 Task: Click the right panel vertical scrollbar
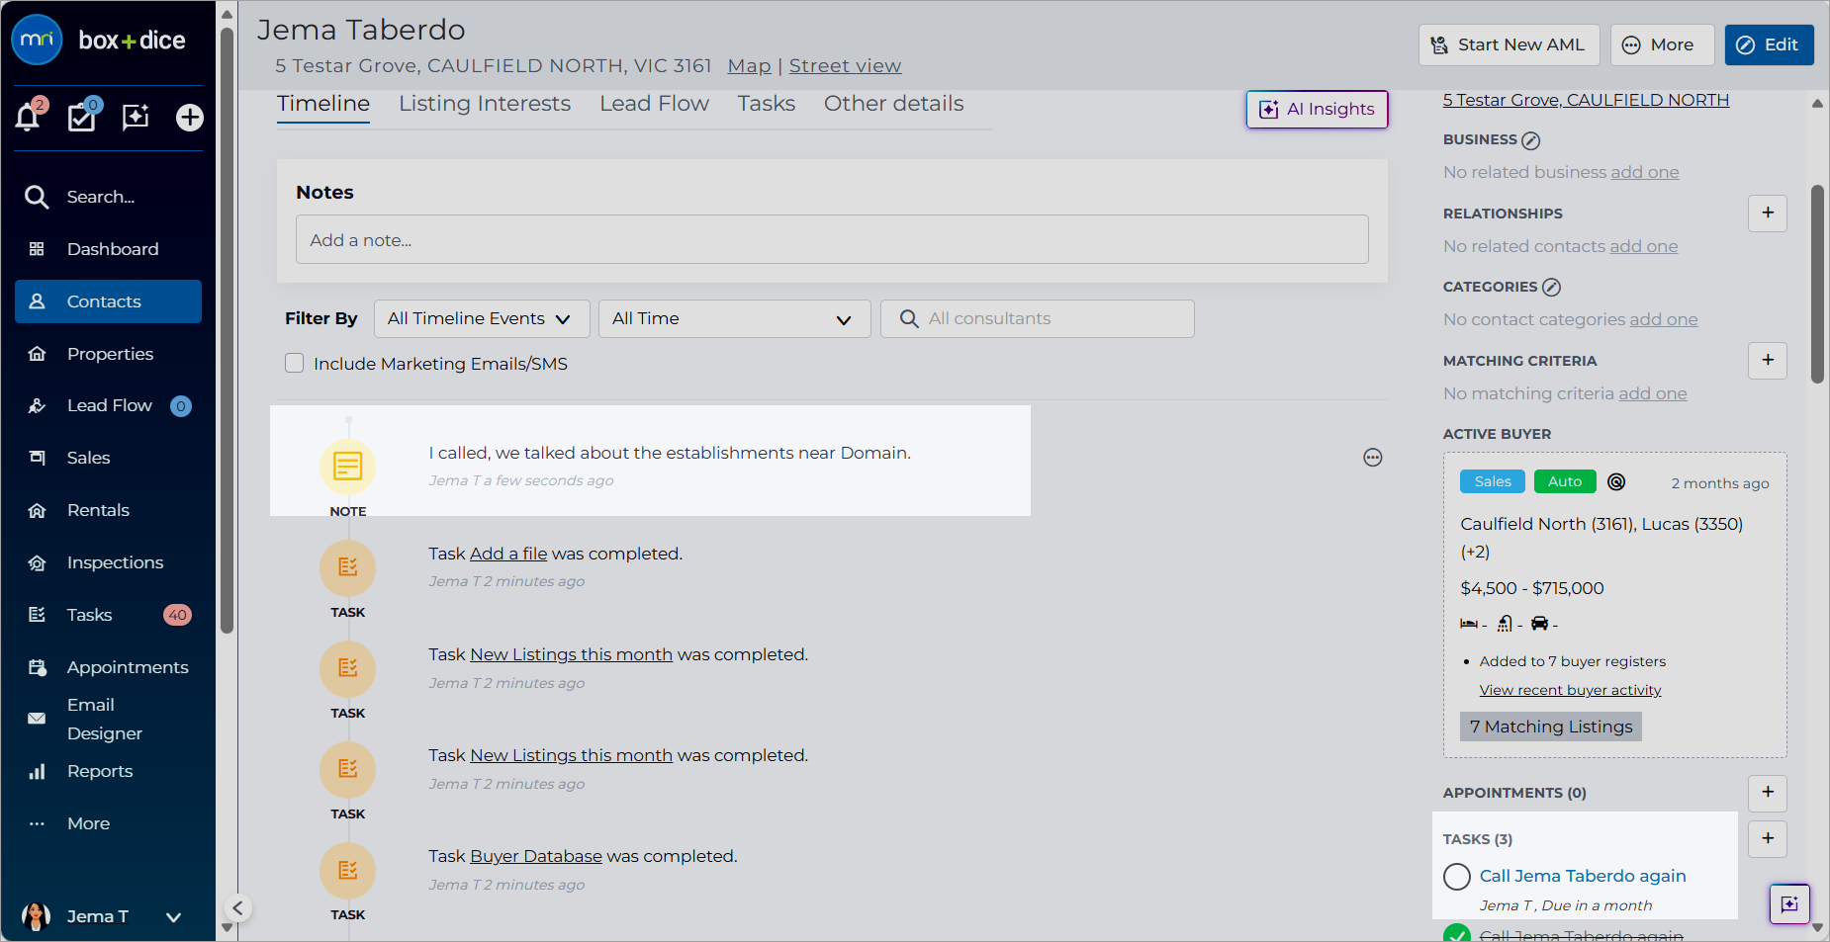click(1817, 284)
